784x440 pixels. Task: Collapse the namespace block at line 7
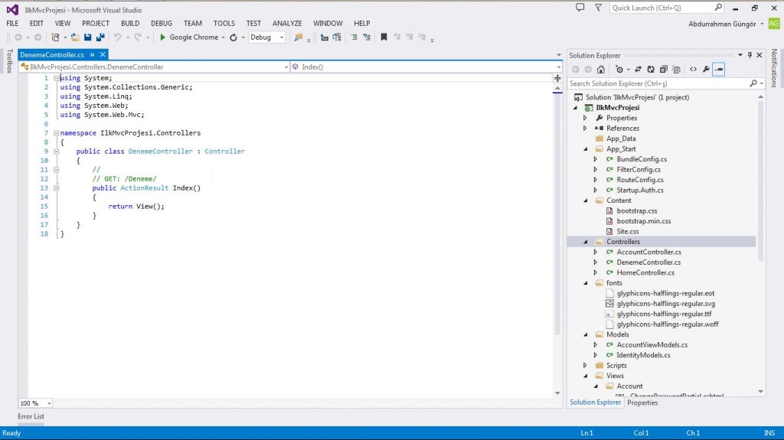pyautogui.click(x=55, y=133)
